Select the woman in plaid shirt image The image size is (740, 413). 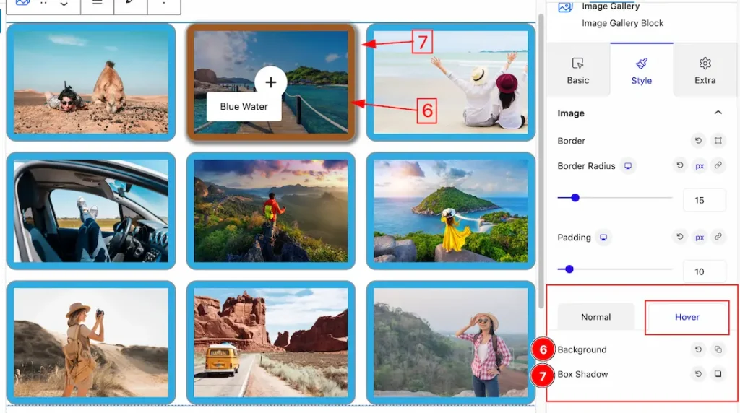tap(451, 342)
